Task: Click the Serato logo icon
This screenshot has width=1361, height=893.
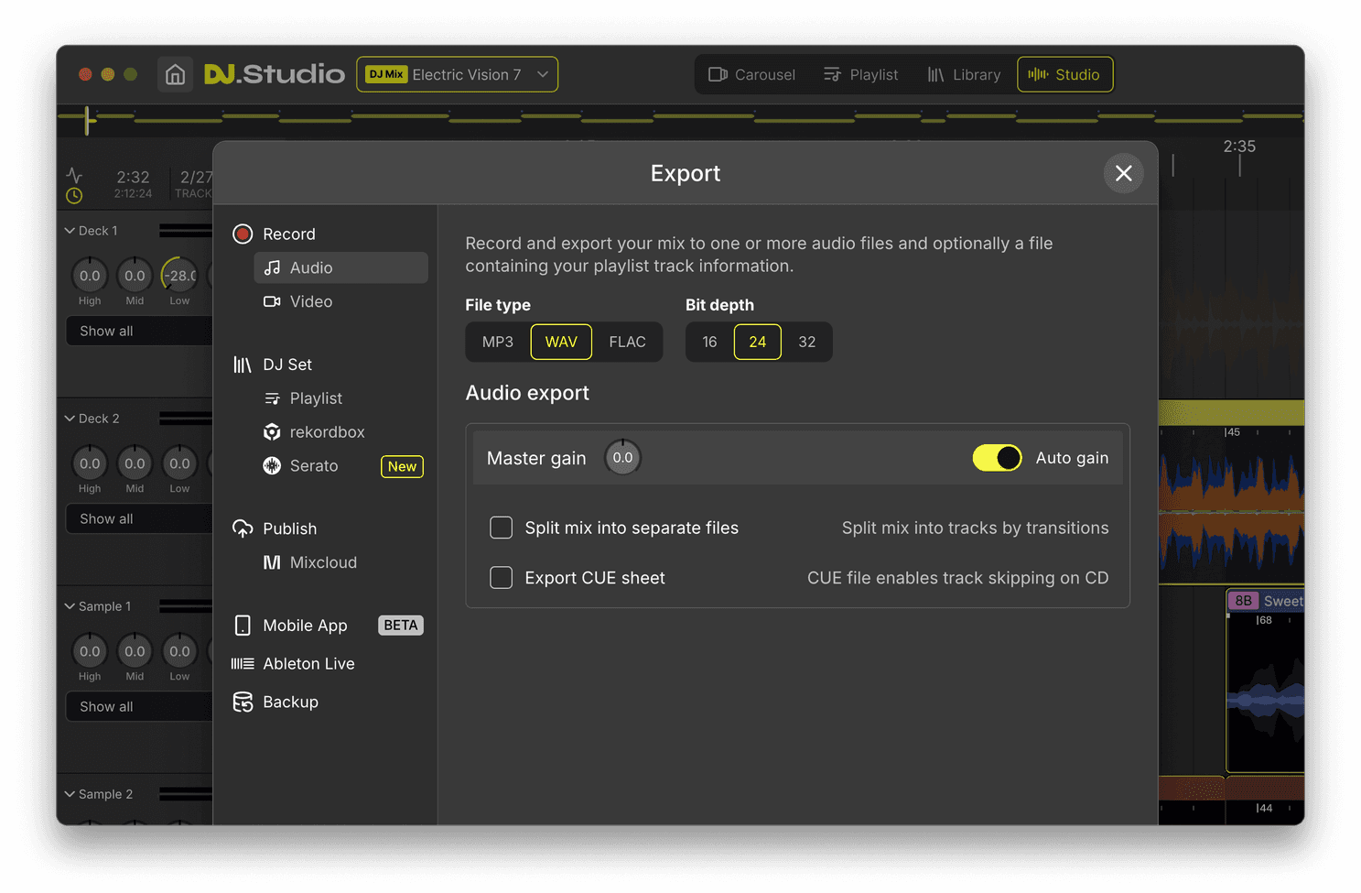Action: (x=272, y=465)
